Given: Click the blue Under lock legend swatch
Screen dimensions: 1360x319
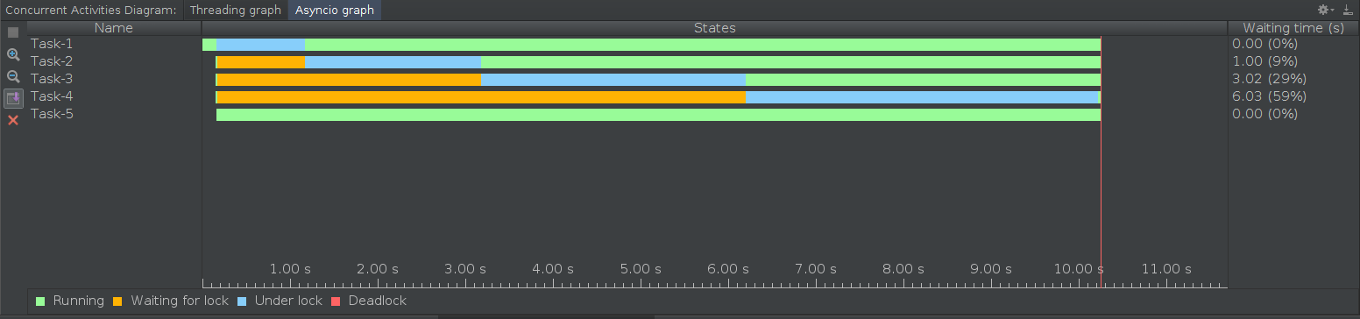Looking at the screenshot, I should click(x=242, y=301).
